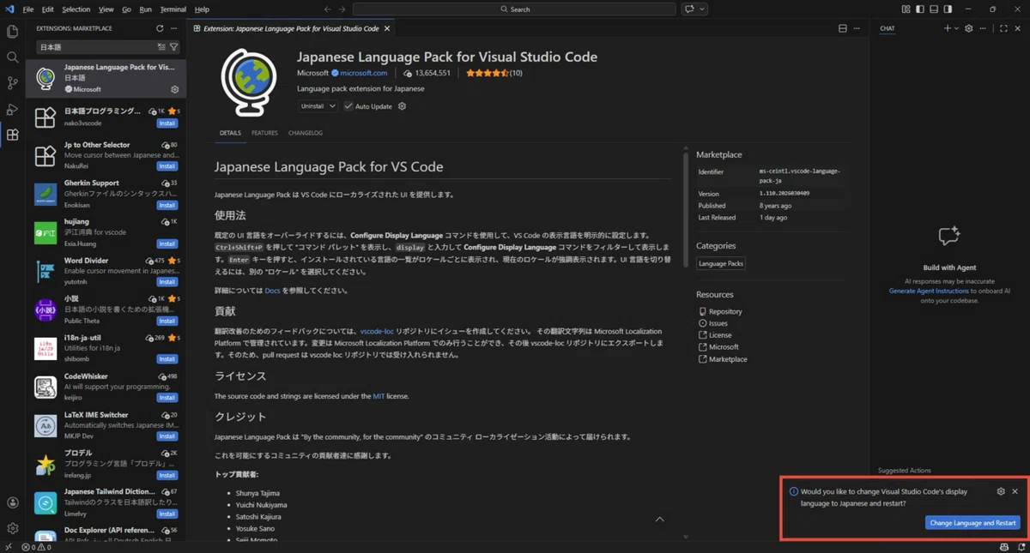
Task: Open Extensions view more actions ellipsis
Action: point(173,28)
